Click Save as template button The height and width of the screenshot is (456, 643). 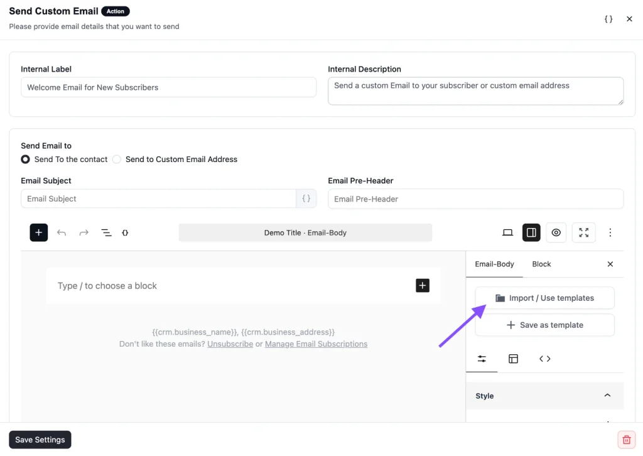point(544,325)
